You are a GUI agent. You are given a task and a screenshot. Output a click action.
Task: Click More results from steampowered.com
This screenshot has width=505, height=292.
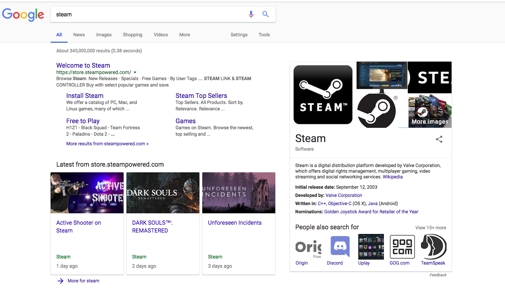pyautogui.click(x=107, y=144)
